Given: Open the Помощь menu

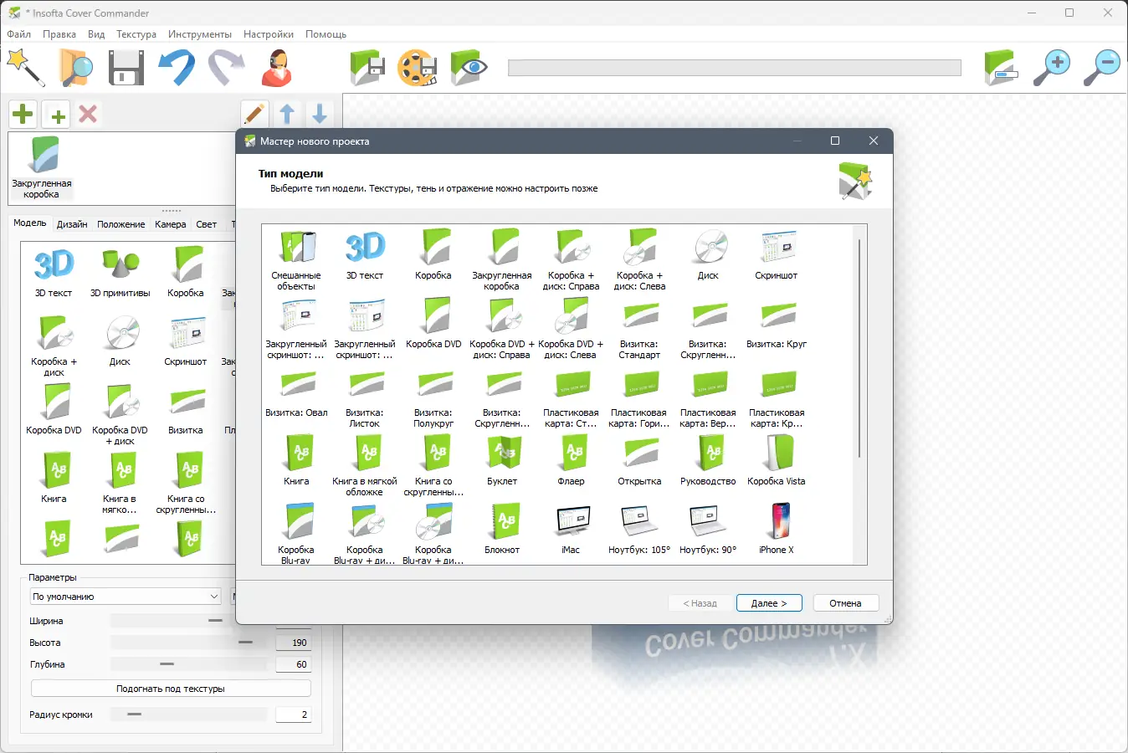Looking at the screenshot, I should 326,34.
